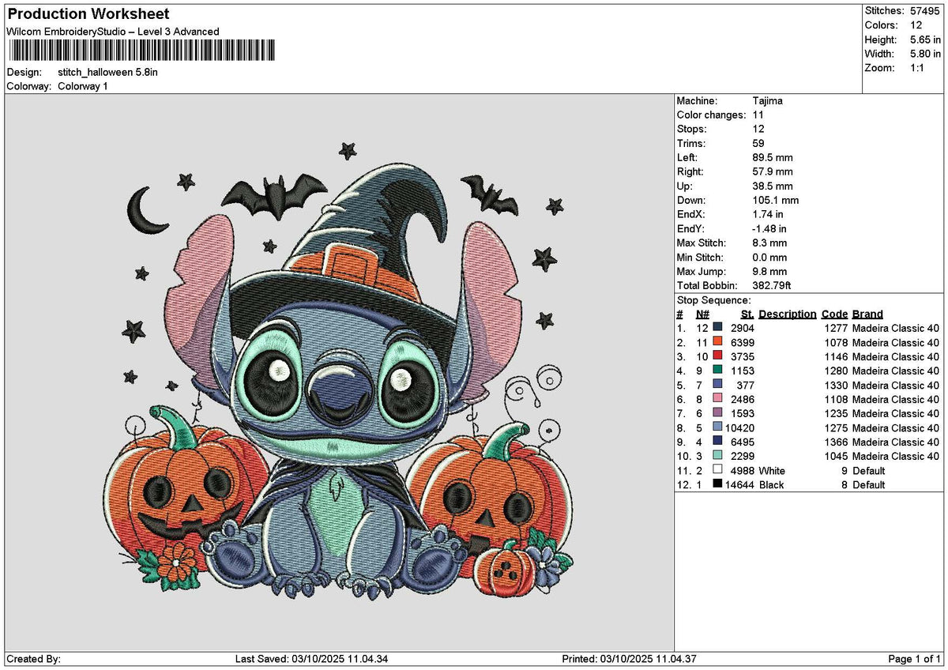Click the Brand column header
The height and width of the screenshot is (670, 948).
[867, 314]
